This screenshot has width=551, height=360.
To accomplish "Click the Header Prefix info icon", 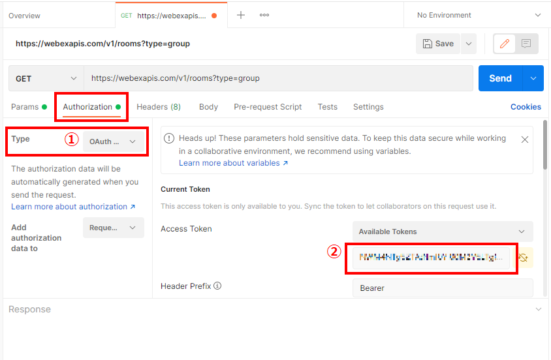I will [x=217, y=286].
